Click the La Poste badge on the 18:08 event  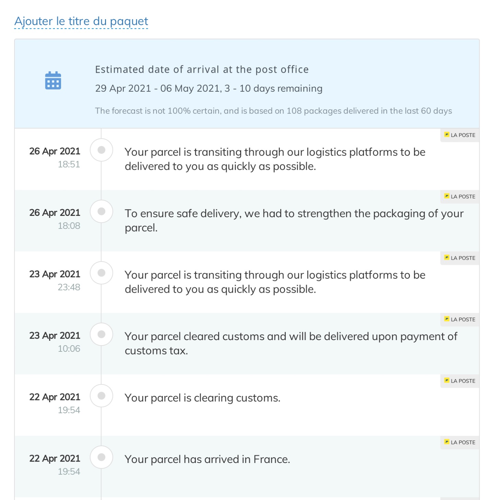[460, 197]
